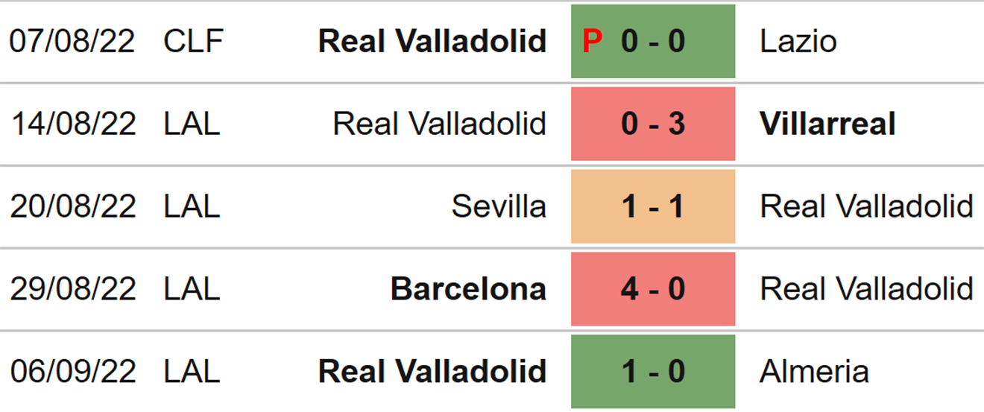
Task: Click LAL label in the Almeria match row
Action: click(192, 371)
